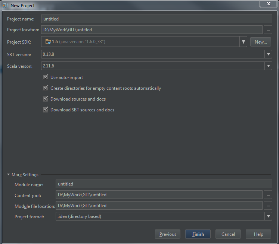Disable Download sources and docs

(x=46, y=99)
